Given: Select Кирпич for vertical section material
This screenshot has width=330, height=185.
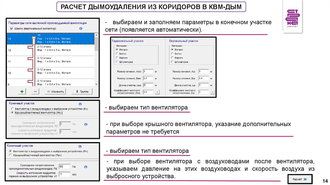Looking at the screenshot, I should [x=172, y=58].
